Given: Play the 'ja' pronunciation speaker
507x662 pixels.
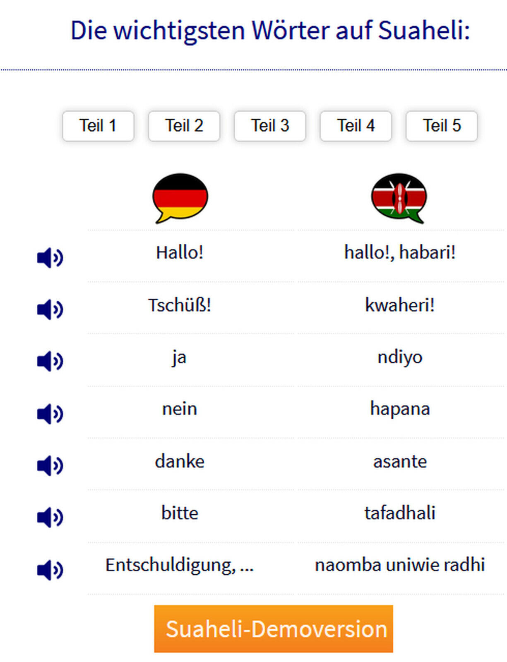Looking at the screenshot, I should pyautogui.click(x=50, y=361).
